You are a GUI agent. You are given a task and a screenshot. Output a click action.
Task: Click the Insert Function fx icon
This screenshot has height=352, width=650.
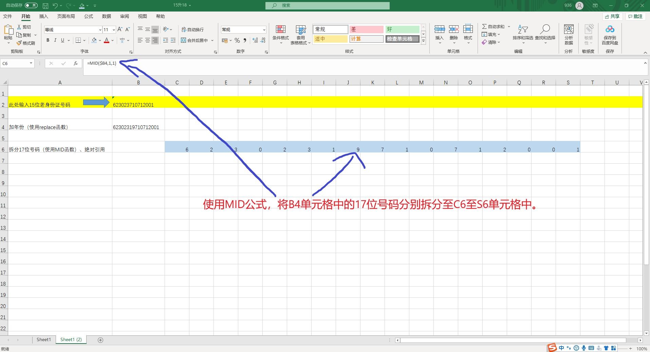[x=75, y=63]
